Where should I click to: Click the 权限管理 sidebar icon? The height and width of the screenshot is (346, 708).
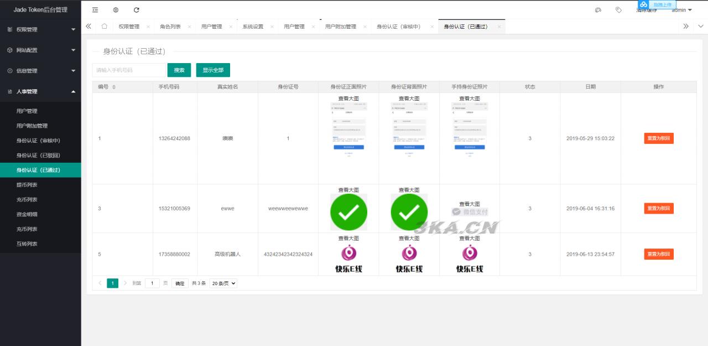(x=10, y=29)
